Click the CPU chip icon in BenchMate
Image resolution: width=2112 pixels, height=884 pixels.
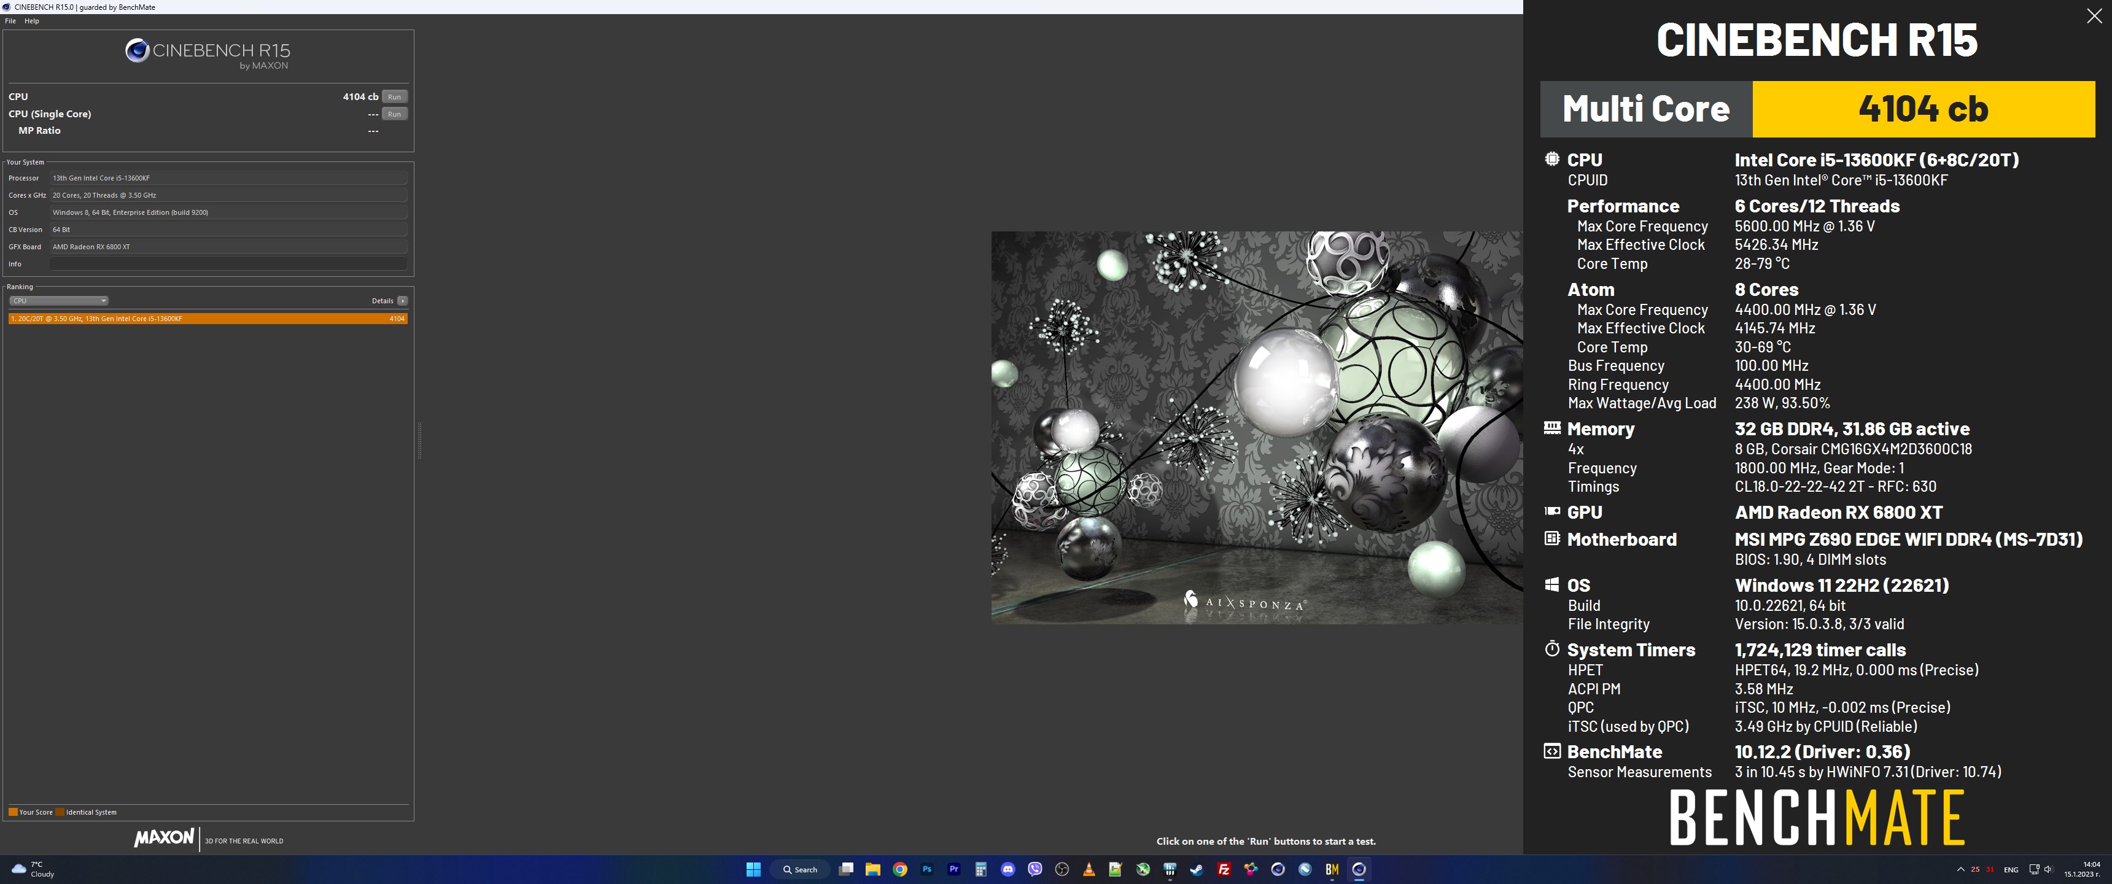click(x=1552, y=159)
